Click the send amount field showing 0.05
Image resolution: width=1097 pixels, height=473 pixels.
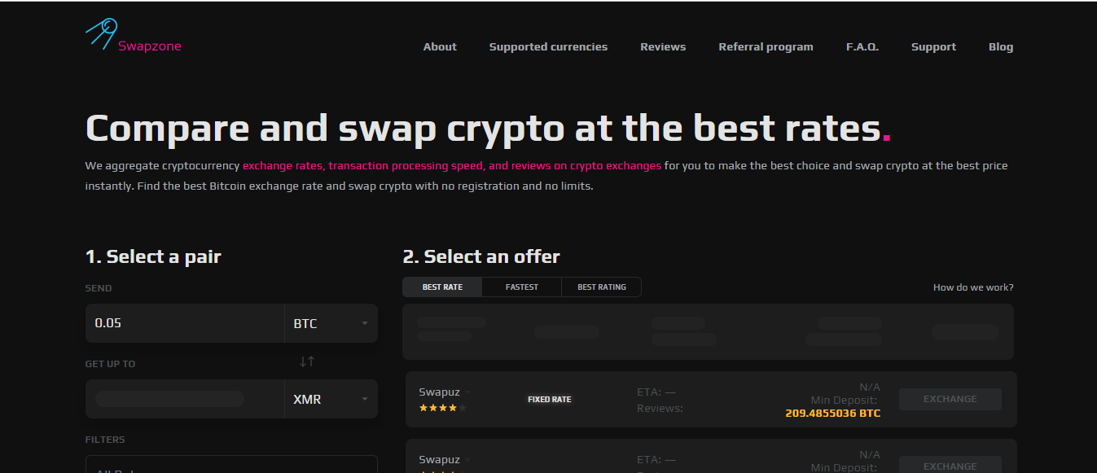[184, 323]
